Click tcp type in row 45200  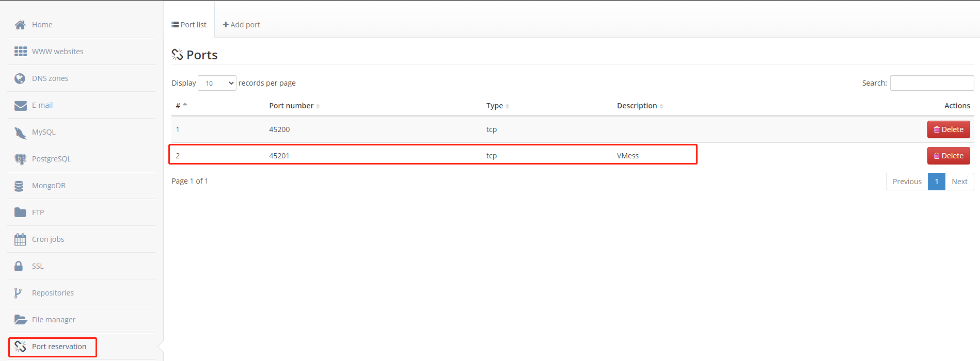(x=492, y=129)
